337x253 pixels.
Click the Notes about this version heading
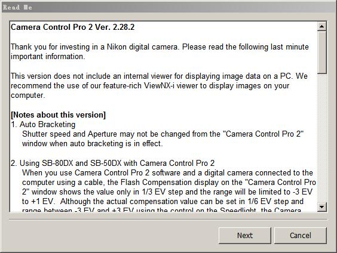click(x=58, y=115)
